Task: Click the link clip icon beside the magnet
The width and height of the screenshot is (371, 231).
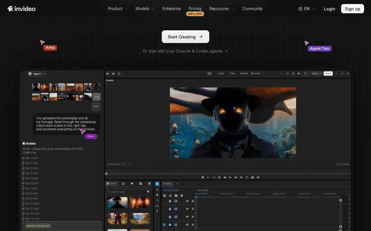Action: point(170,196)
